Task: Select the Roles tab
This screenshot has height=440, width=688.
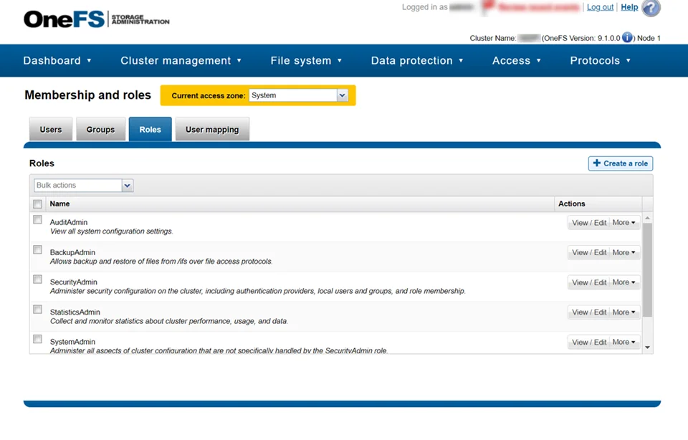Action: (150, 130)
